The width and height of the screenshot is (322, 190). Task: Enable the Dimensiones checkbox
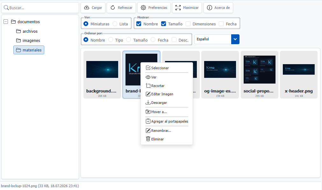[188, 24]
